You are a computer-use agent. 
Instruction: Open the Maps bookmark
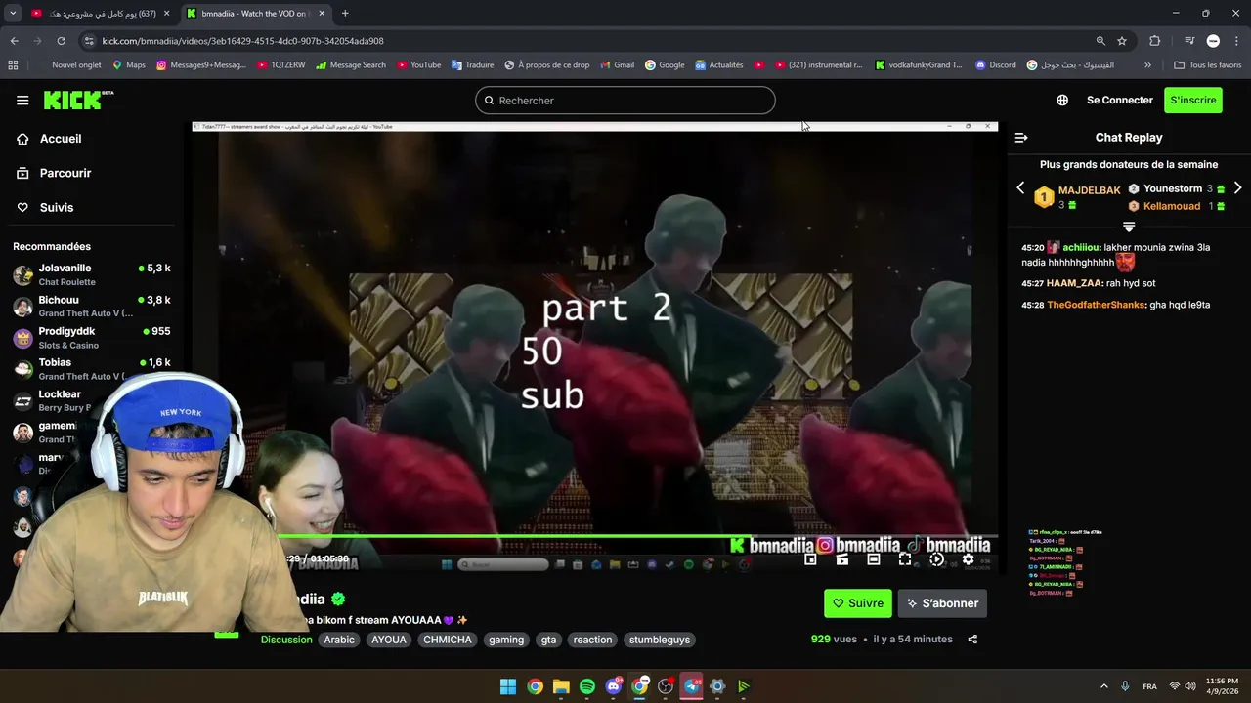[129, 65]
